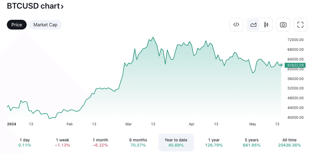
Task: Click the chevron next to BTCUSD chart
Action: tap(62, 7)
